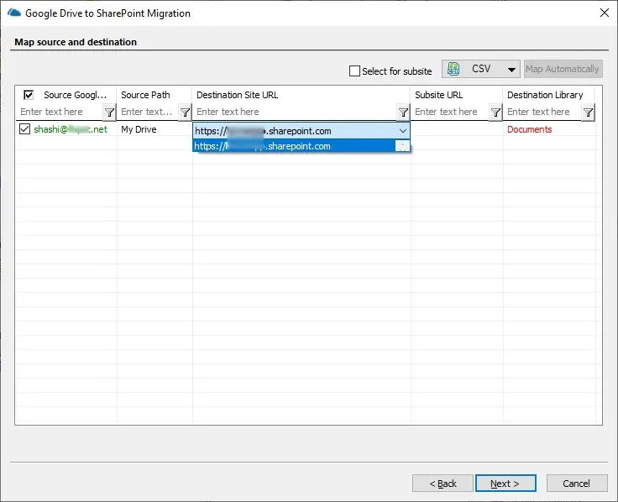Open filter for Subsite URL column
The width and height of the screenshot is (618, 502).
(495, 112)
